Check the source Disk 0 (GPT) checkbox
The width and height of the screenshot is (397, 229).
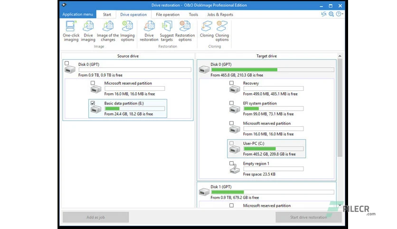point(66,63)
